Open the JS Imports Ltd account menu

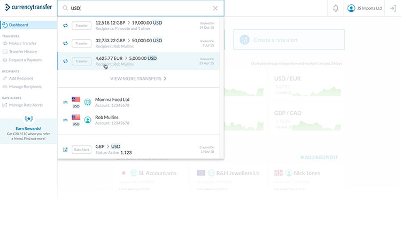[x=365, y=9]
